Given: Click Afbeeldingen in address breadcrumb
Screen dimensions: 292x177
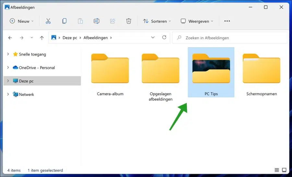Looking at the screenshot, I should tap(95, 38).
